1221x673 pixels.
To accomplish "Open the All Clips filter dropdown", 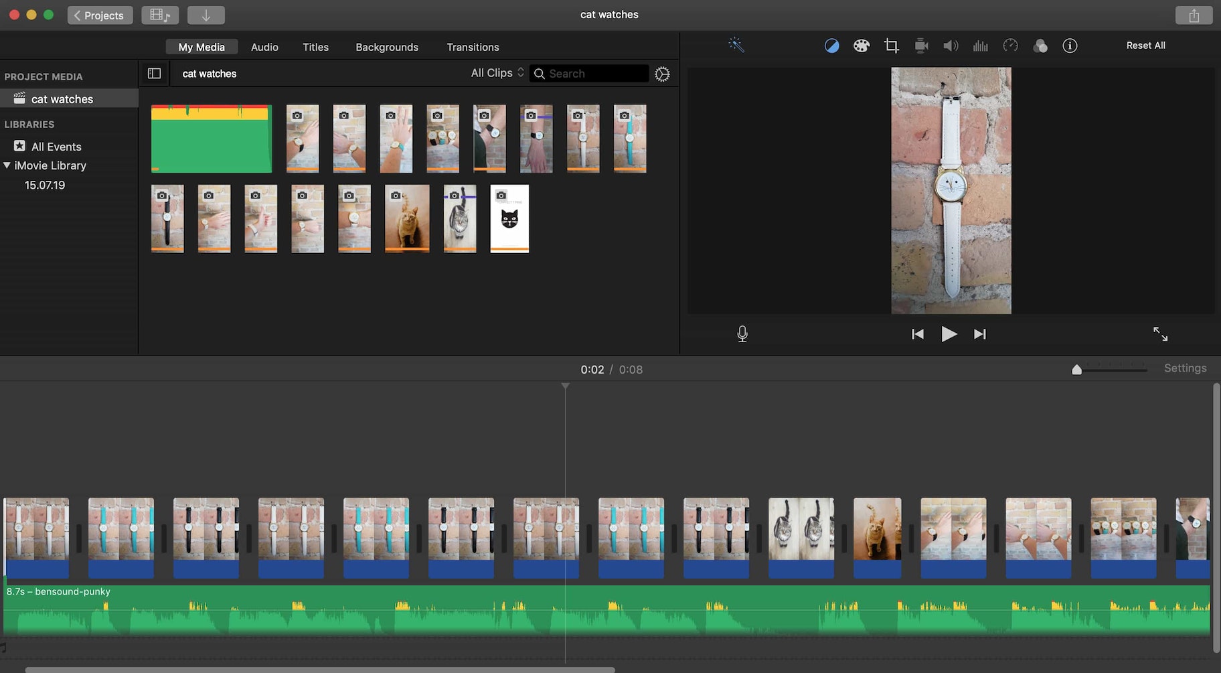I will click(x=497, y=73).
